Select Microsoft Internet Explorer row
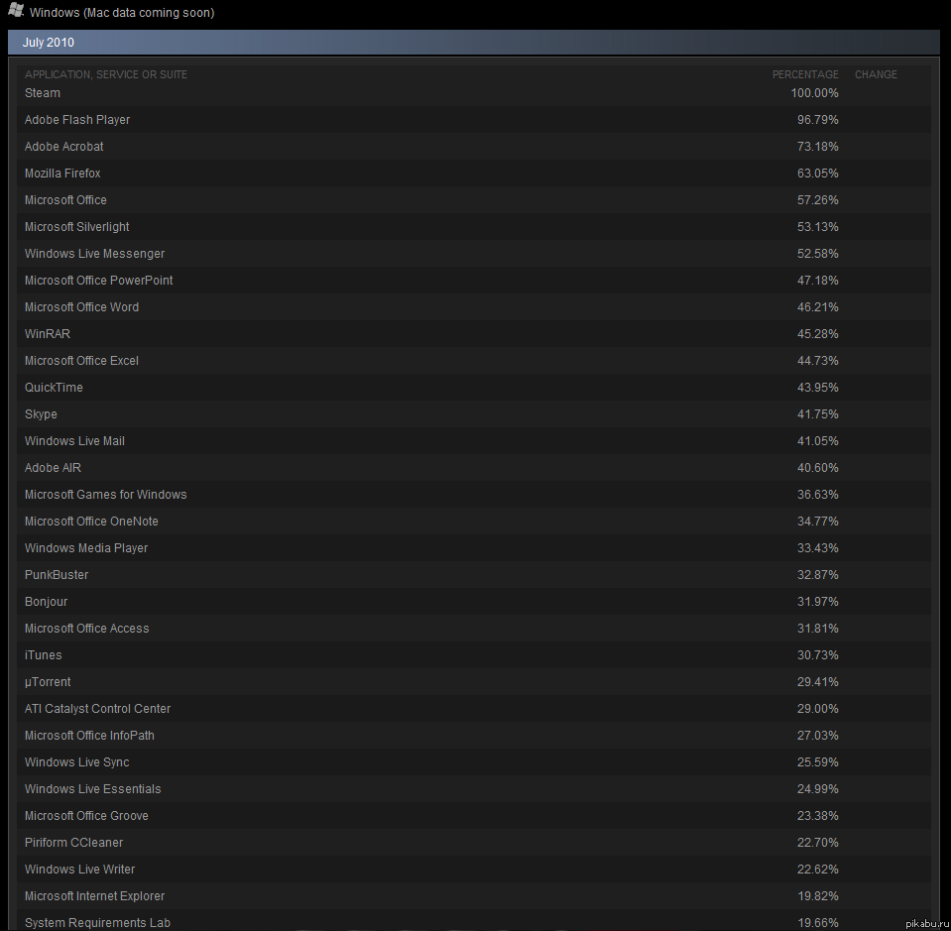The width and height of the screenshot is (951, 931). (x=474, y=896)
